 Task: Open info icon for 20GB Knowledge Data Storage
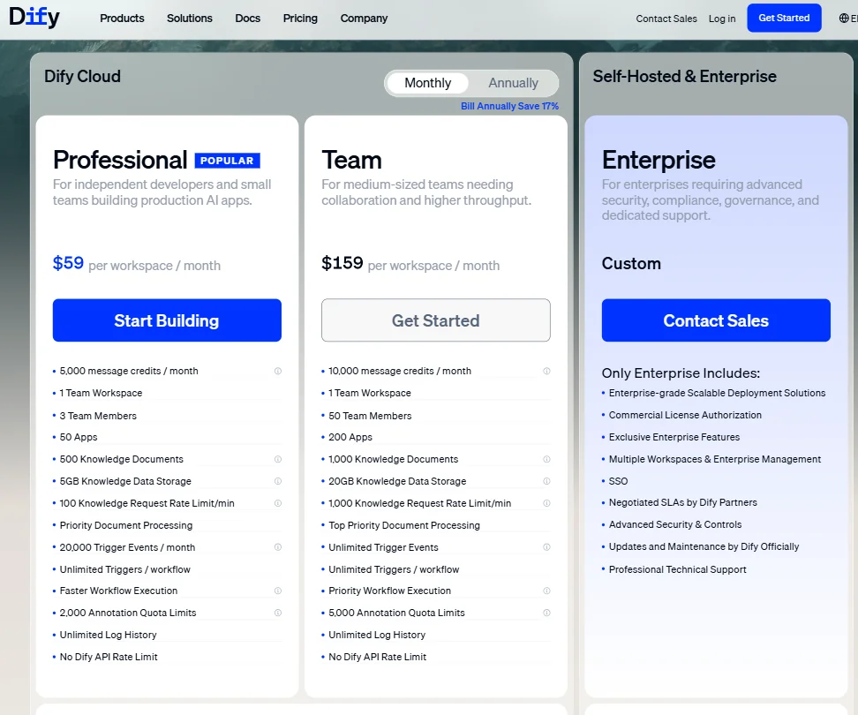[x=546, y=481]
